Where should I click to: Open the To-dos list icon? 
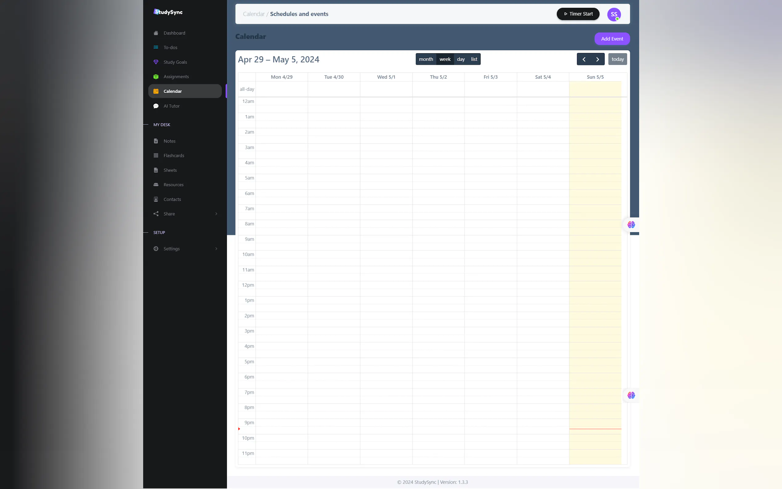coord(156,47)
